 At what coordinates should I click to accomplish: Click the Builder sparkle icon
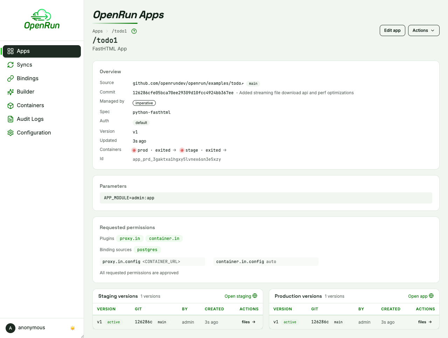[10, 92]
